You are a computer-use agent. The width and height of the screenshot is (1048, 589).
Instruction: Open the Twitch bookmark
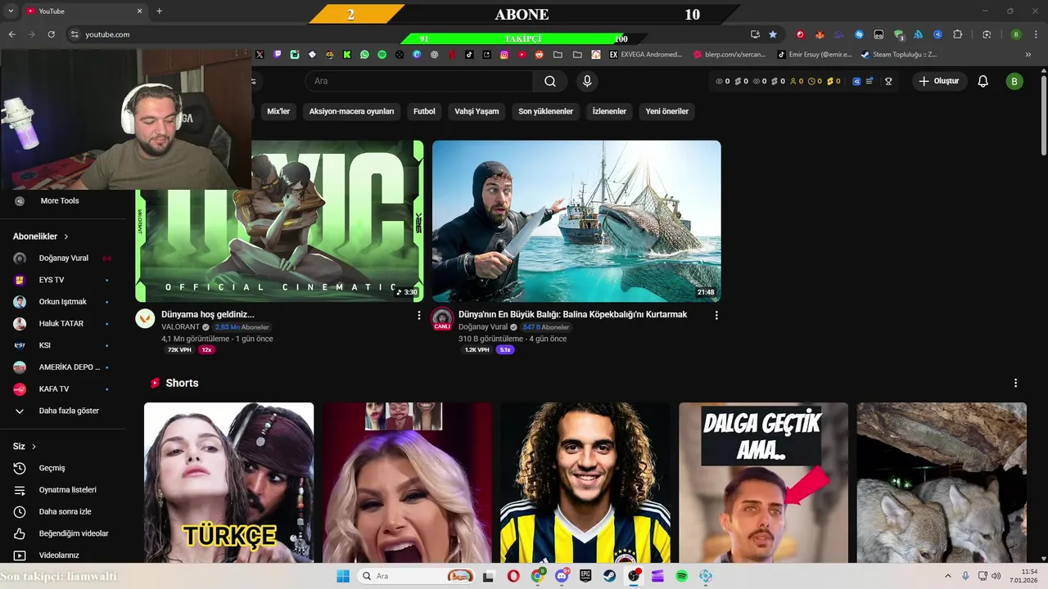click(x=278, y=55)
